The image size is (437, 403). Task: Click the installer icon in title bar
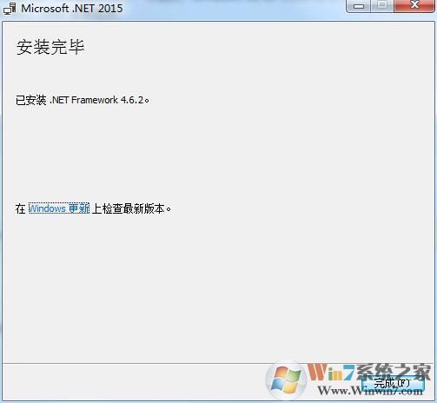point(10,8)
